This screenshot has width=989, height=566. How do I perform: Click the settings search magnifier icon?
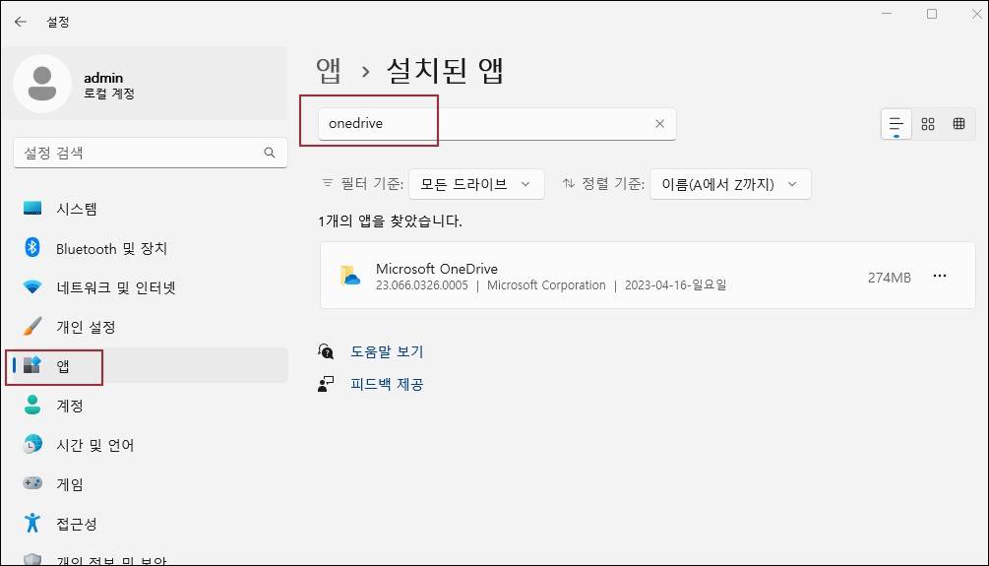point(270,153)
